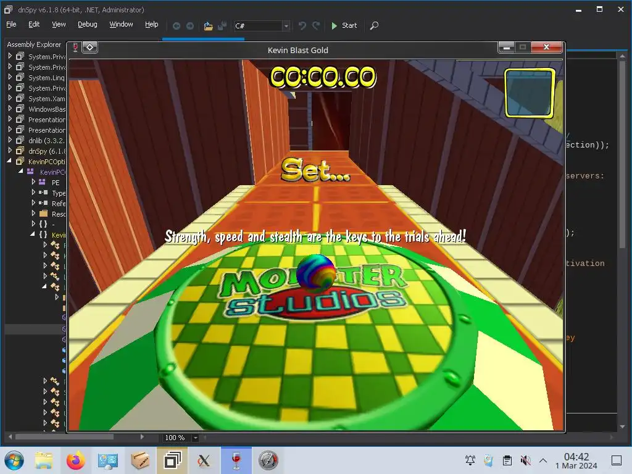The image size is (632, 474).
Task: Click the notifications bell tray icon
Action: (x=470, y=460)
